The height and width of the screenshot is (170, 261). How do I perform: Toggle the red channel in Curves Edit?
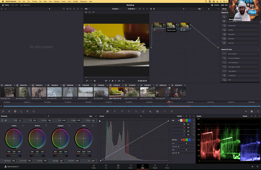tap(184, 120)
